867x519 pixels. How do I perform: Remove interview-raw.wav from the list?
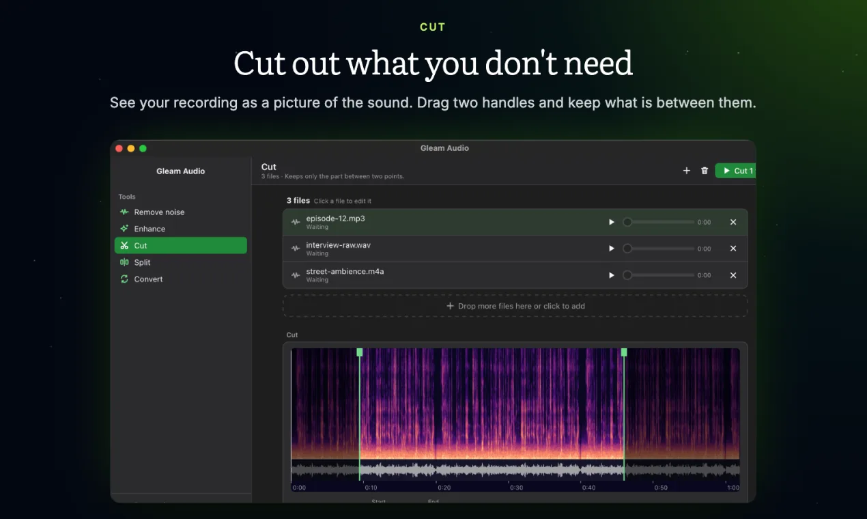click(733, 249)
